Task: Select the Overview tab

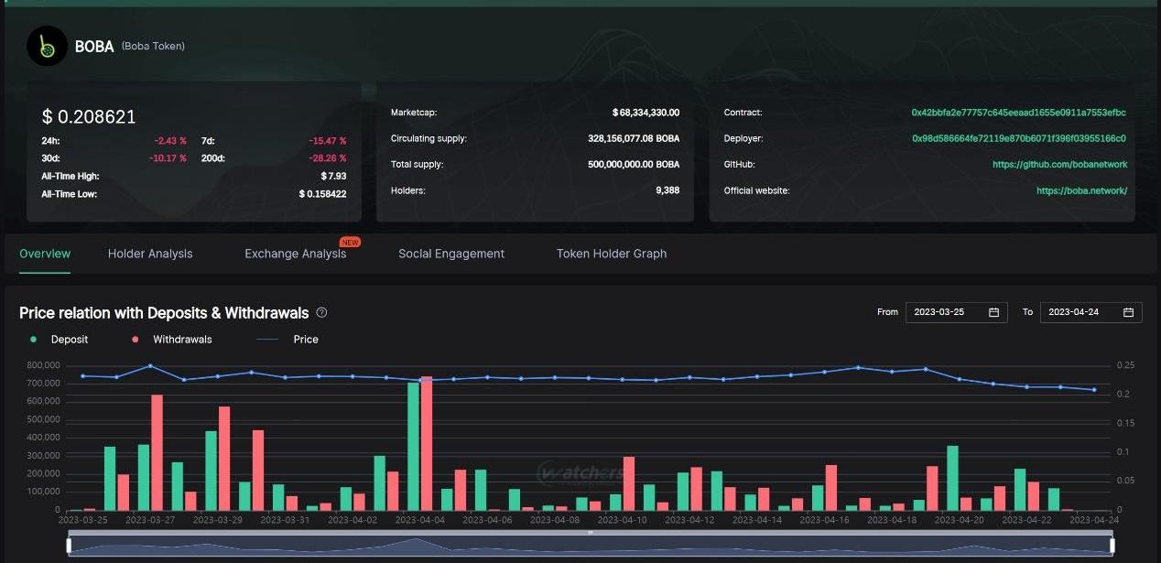Action: [45, 254]
